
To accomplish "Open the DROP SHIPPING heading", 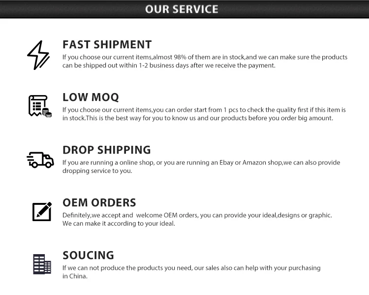I will tap(106, 150).
